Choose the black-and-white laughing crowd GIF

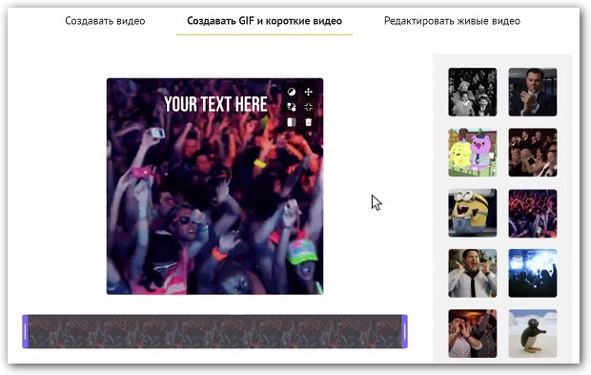click(472, 92)
